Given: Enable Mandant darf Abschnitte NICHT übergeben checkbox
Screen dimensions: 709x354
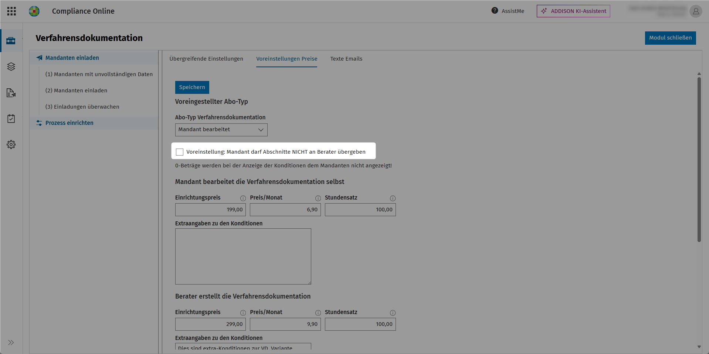Looking at the screenshot, I should click(180, 152).
